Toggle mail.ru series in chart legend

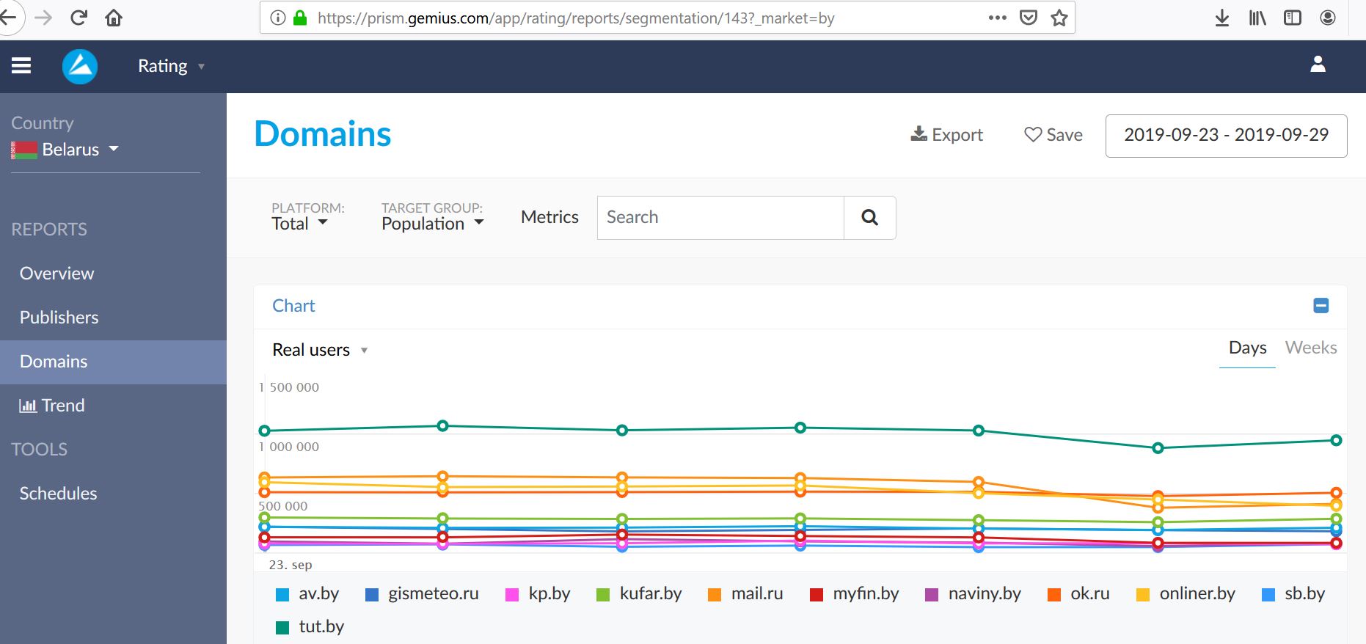point(756,593)
